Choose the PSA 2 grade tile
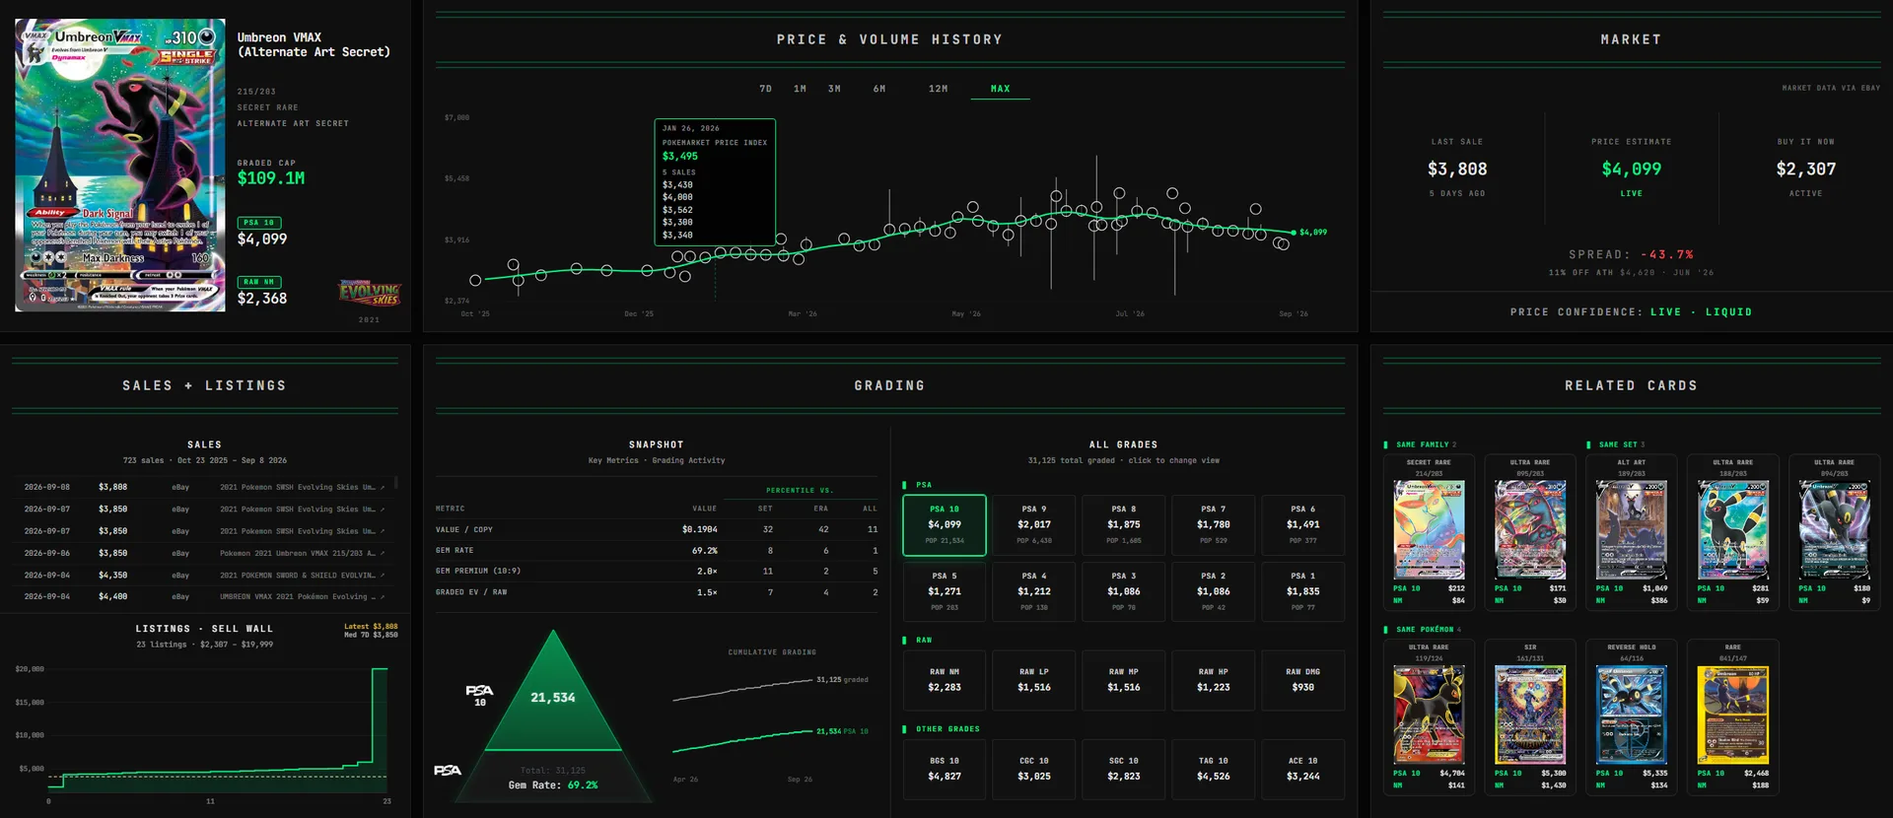 (x=1214, y=591)
